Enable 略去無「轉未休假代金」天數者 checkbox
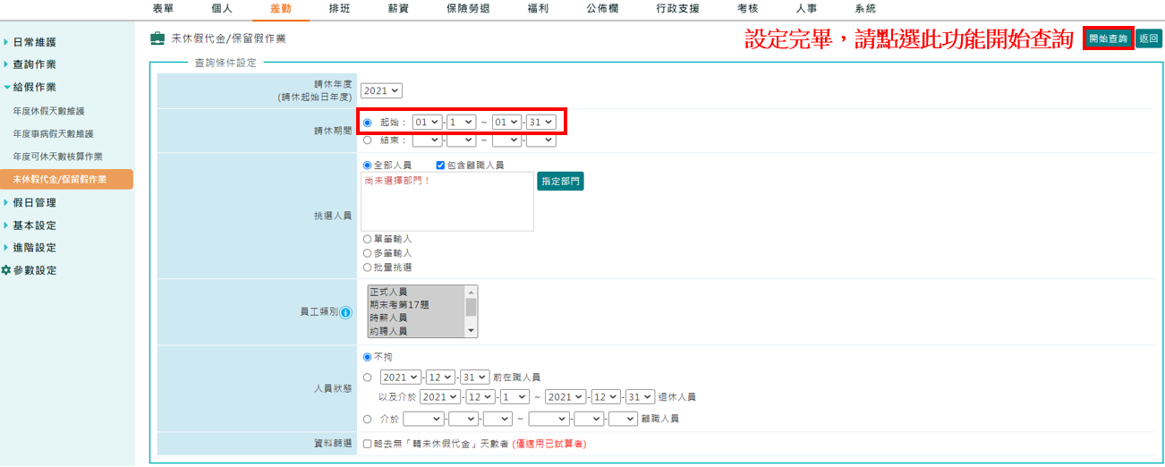Screen dimensions: 1165x467 click(x=368, y=444)
